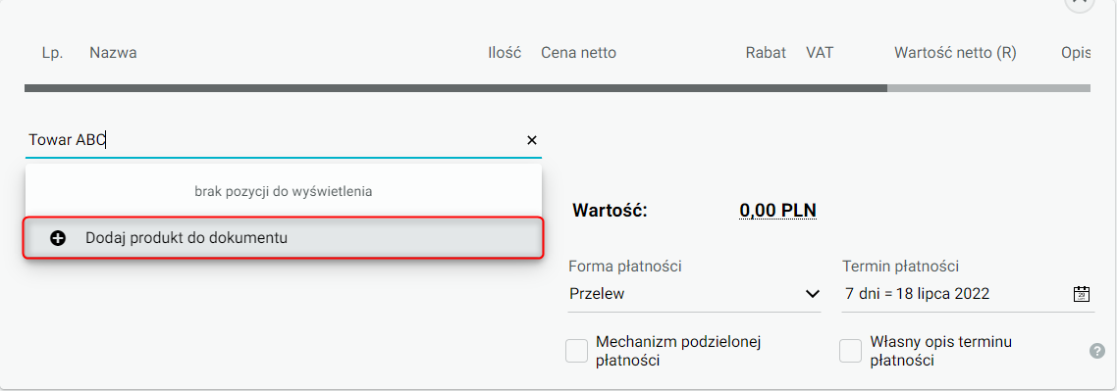Screen dimensions: 1117x391
Task: Click the Cena netto column header
Action: pyautogui.click(x=578, y=53)
